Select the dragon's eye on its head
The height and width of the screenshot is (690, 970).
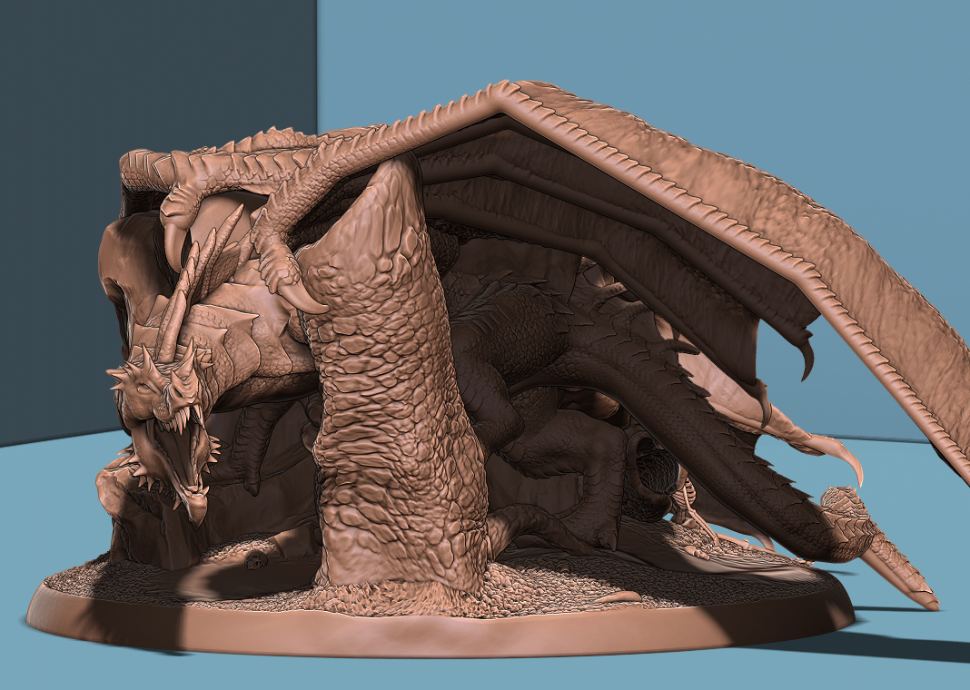(144, 386)
